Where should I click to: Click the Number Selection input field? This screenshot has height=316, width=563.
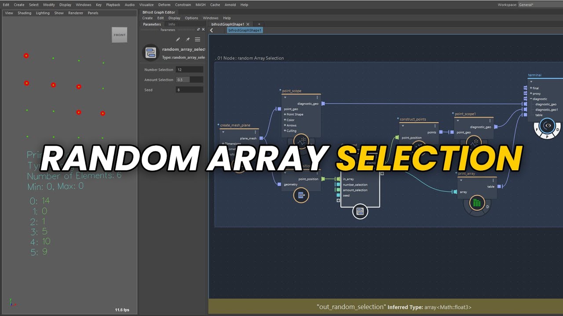coord(190,70)
